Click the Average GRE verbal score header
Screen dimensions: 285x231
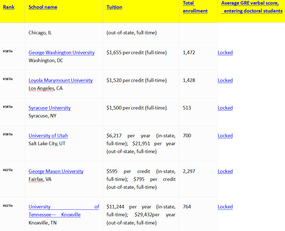[252, 7]
